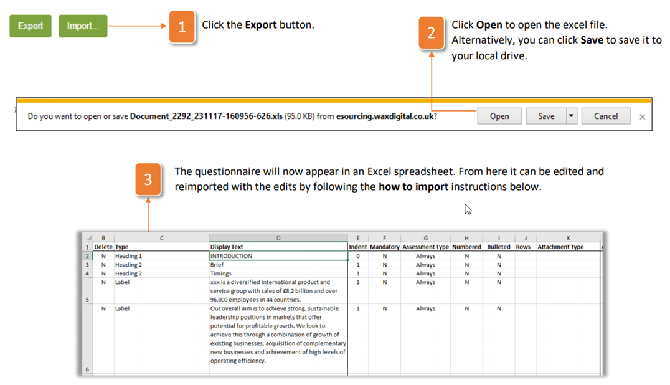Select the 'Heading 1' cell
This screenshot has width=670, height=385.
[161, 256]
